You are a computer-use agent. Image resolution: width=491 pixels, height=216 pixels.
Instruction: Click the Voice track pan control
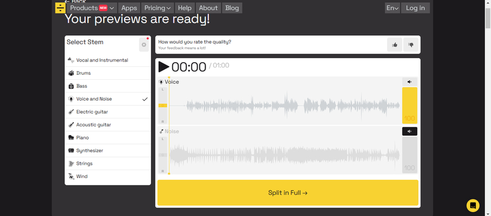point(163,106)
